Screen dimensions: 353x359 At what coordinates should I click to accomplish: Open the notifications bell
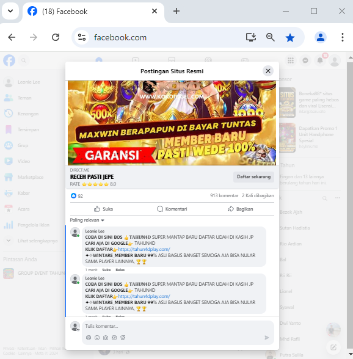tap(320, 60)
